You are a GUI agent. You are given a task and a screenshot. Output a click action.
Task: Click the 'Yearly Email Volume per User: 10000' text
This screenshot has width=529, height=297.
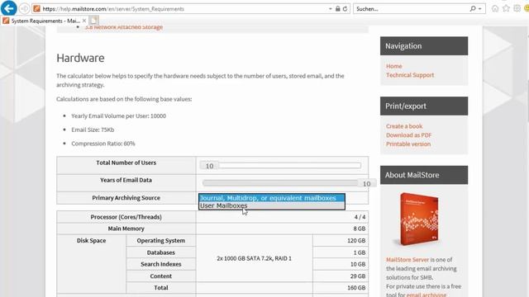[x=118, y=115]
